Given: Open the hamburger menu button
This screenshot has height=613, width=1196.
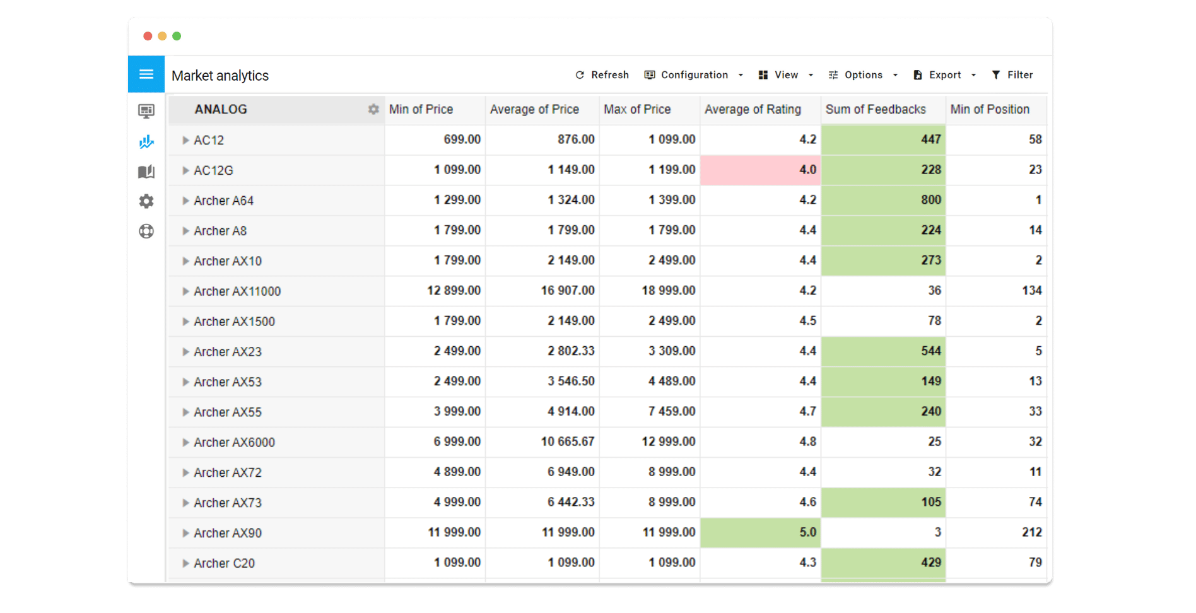Looking at the screenshot, I should click(x=146, y=74).
